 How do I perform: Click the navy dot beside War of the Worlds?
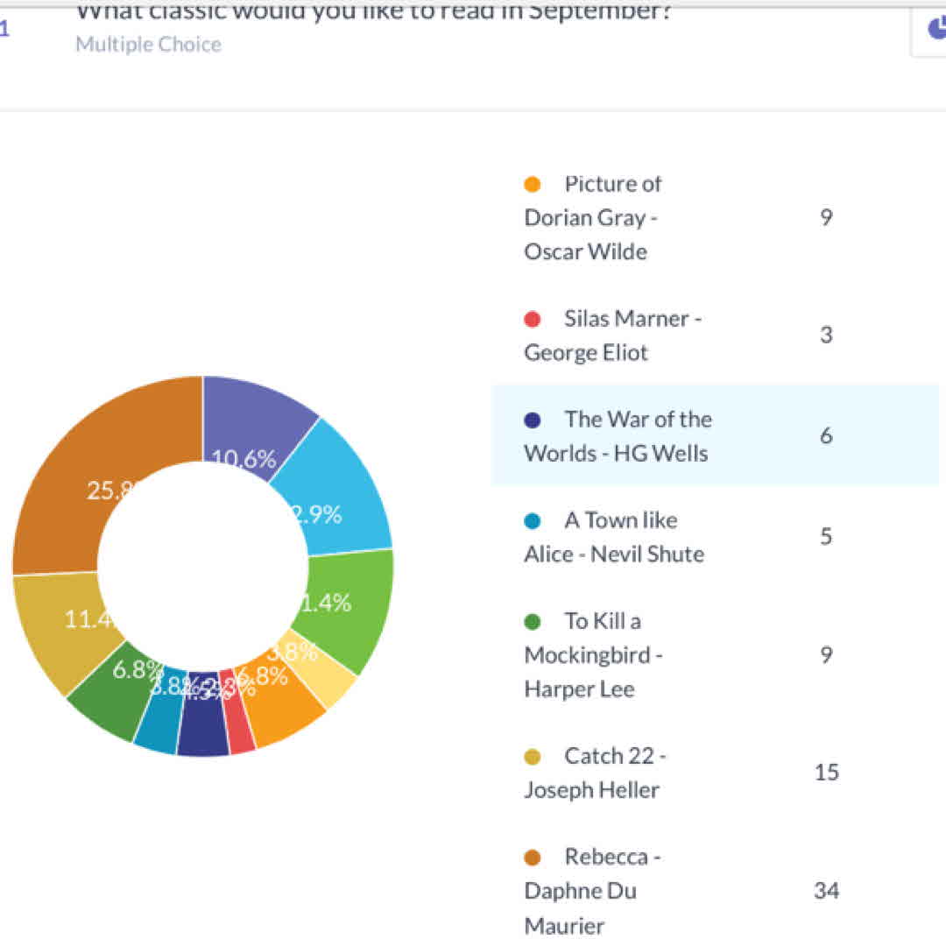click(532, 420)
